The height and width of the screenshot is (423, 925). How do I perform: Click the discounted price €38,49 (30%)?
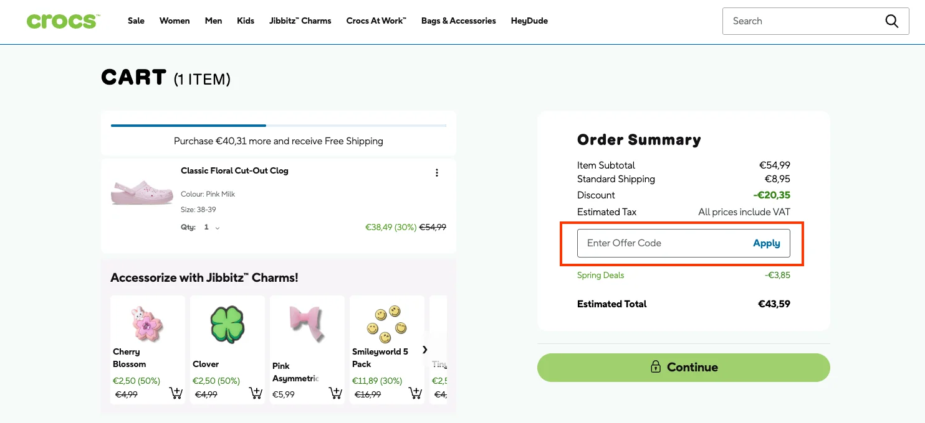391,228
